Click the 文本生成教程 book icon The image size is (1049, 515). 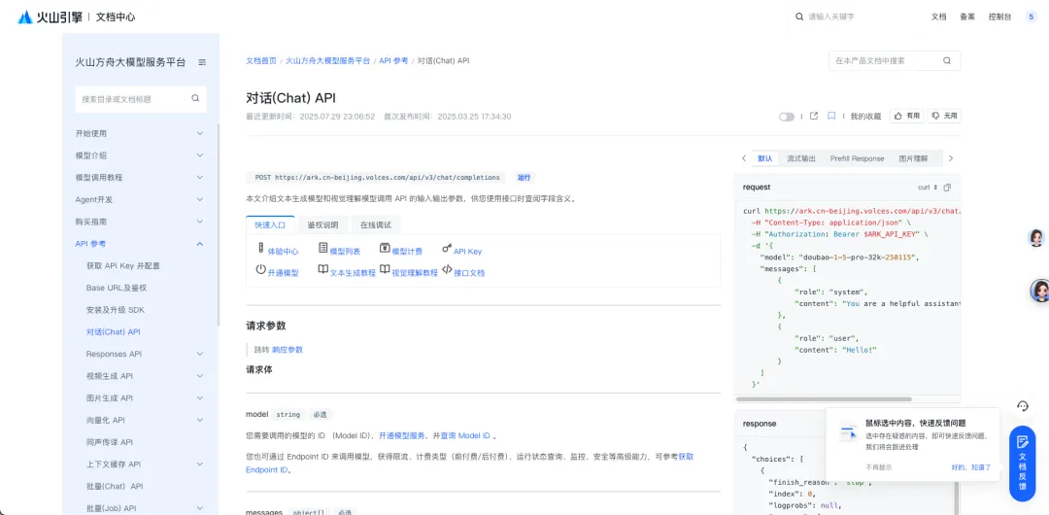tap(323, 270)
